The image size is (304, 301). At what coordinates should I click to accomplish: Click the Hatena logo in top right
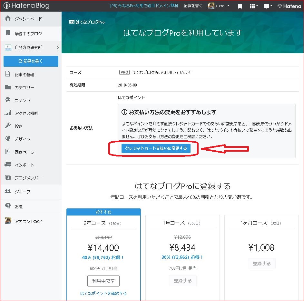point(289,6)
